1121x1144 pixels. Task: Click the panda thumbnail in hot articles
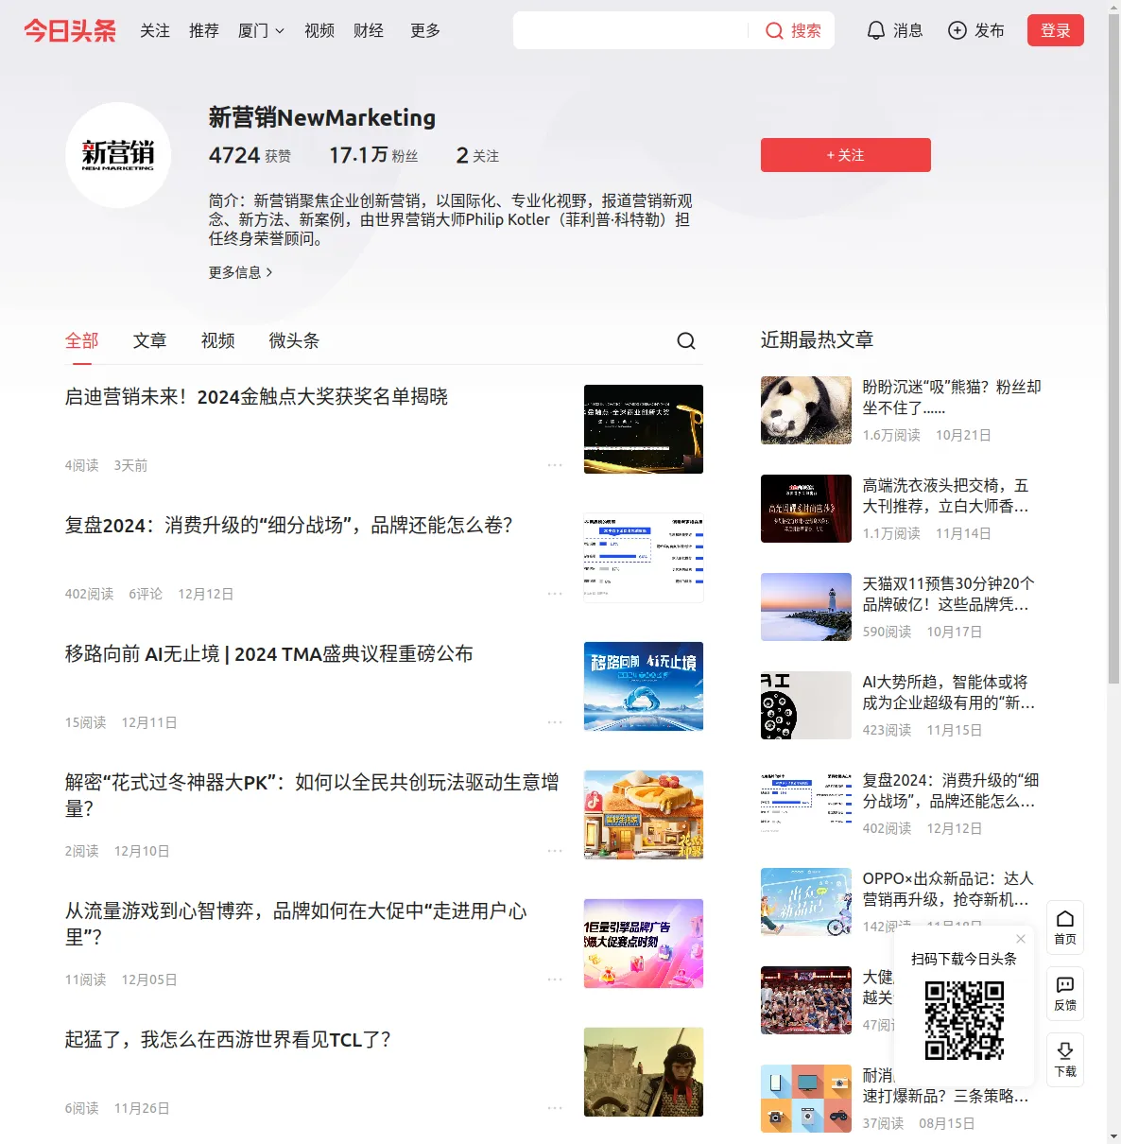(806, 410)
